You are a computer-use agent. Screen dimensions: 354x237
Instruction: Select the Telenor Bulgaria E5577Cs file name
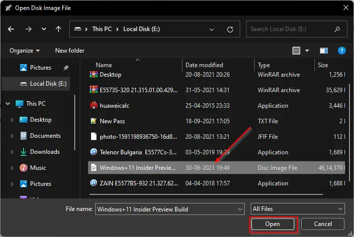138,152
